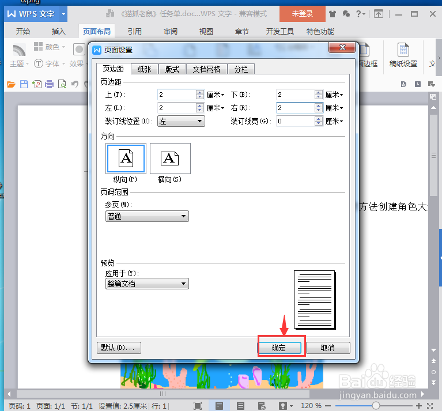This screenshot has height=411, width=442.
Task: Click the vertical scrollbar down arrow in document
Action: click(x=433, y=350)
